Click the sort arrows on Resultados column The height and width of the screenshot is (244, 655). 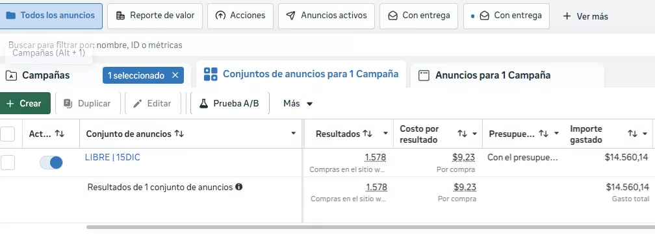coord(368,134)
